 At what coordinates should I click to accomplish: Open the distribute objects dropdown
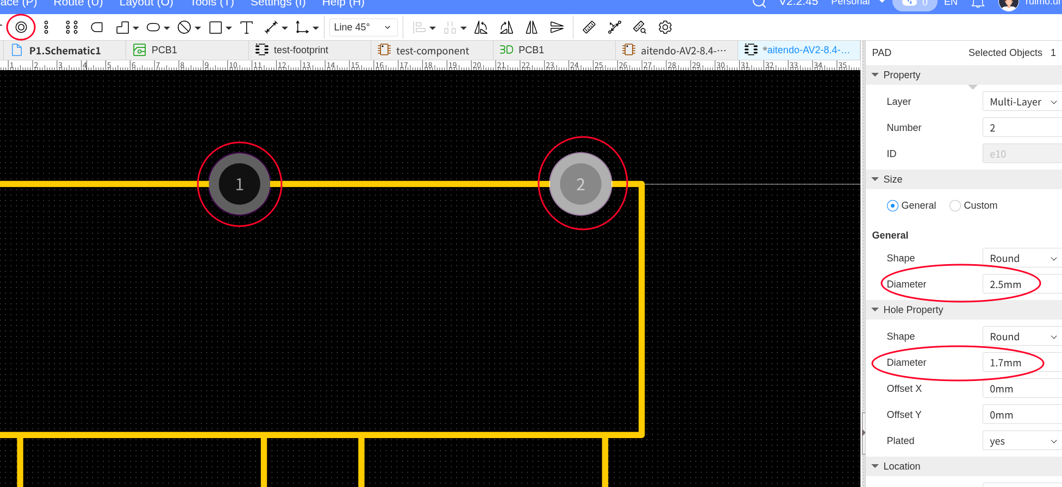(x=454, y=27)
